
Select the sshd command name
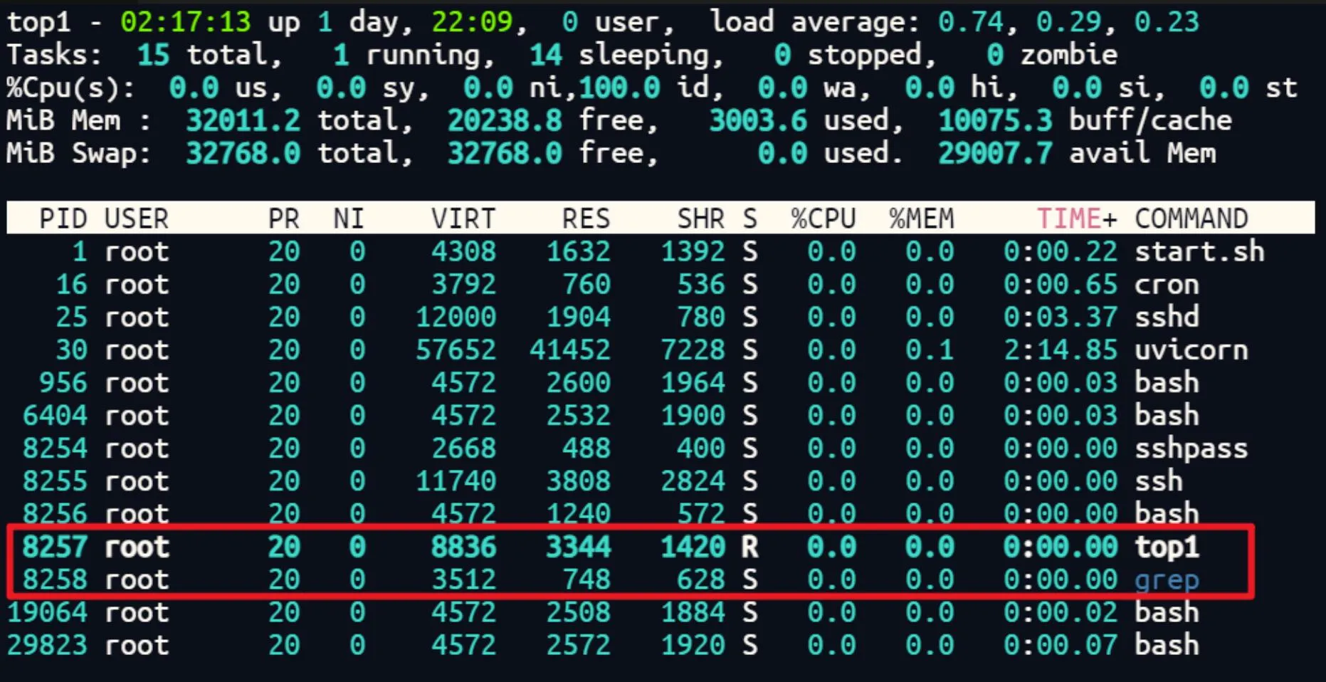[x=1167, y=318]
